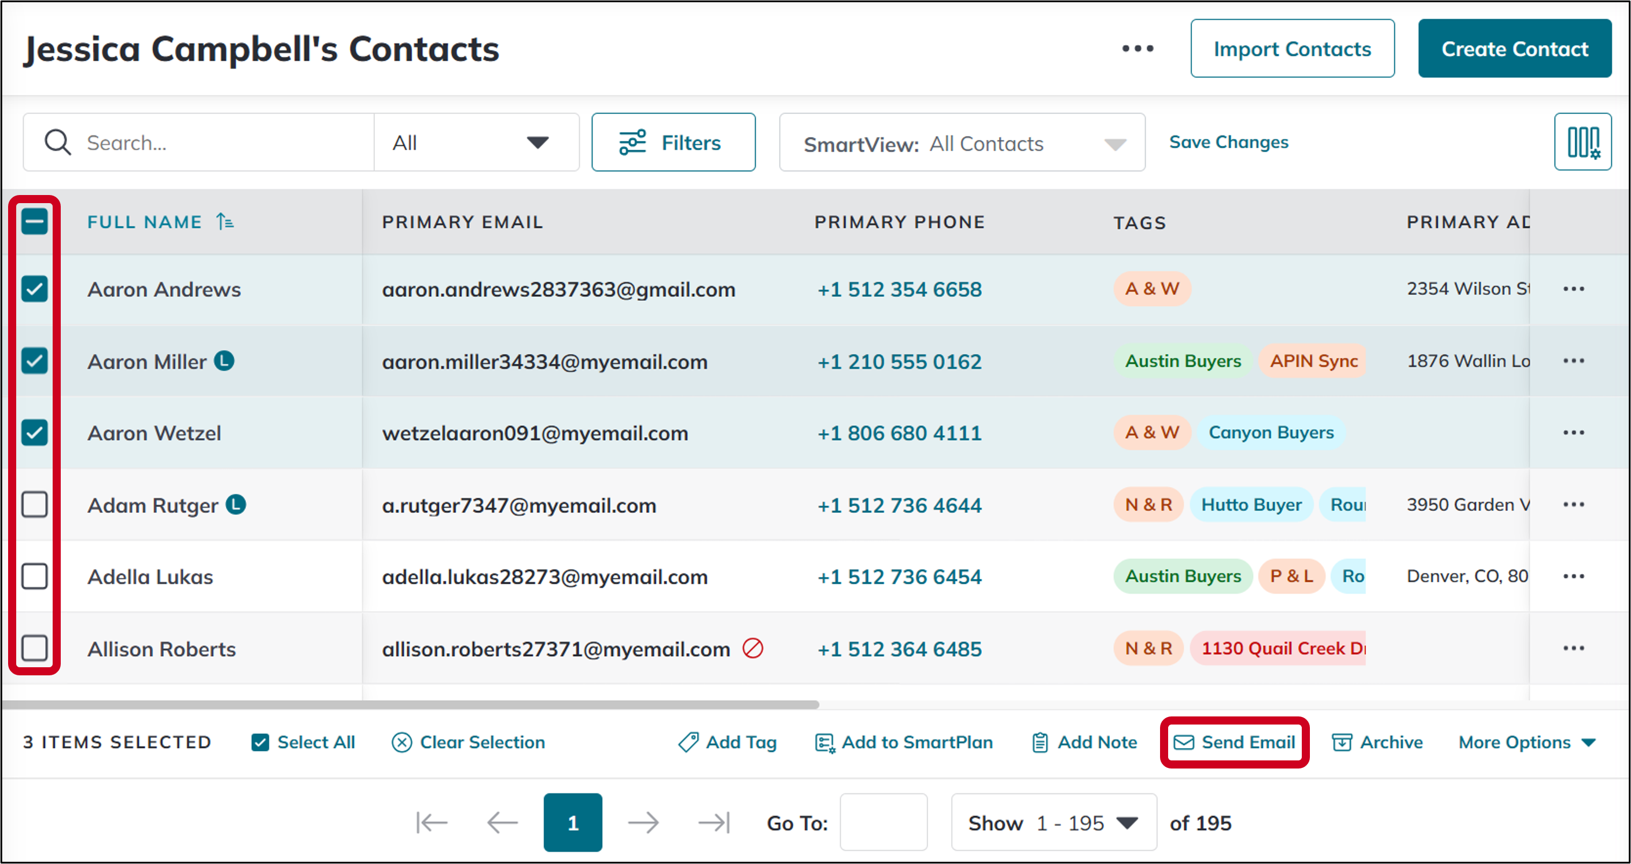
Task: Add Tag to selected contacts
Action: click(727, 742)
